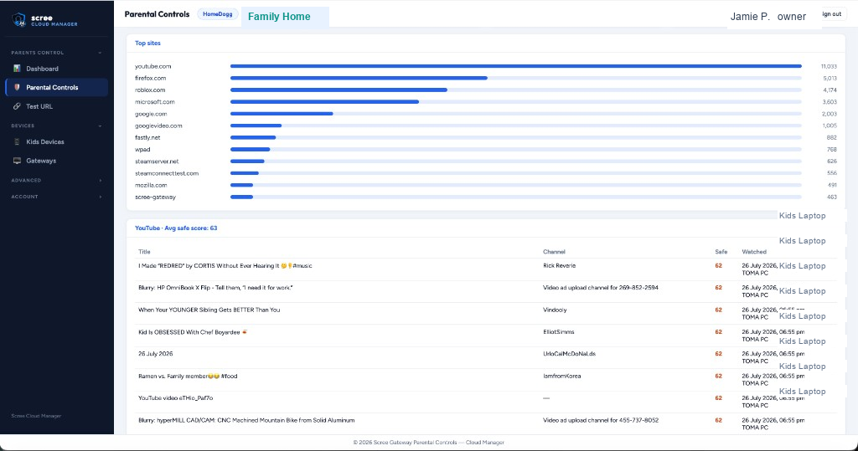Select steamserver.net in Top sites
The height and width of the screenshot is (451, 858).
coord(157,161)
